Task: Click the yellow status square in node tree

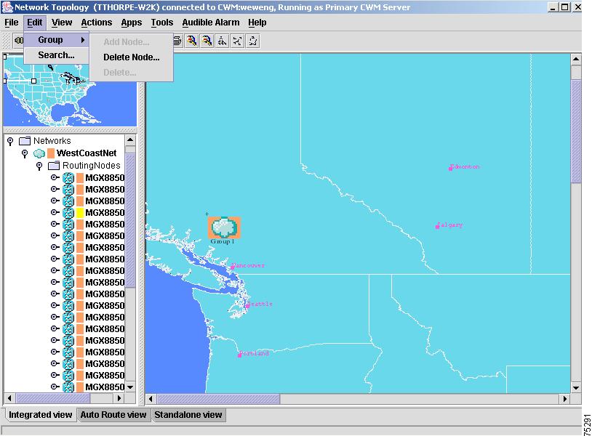Action: (80, 213)
